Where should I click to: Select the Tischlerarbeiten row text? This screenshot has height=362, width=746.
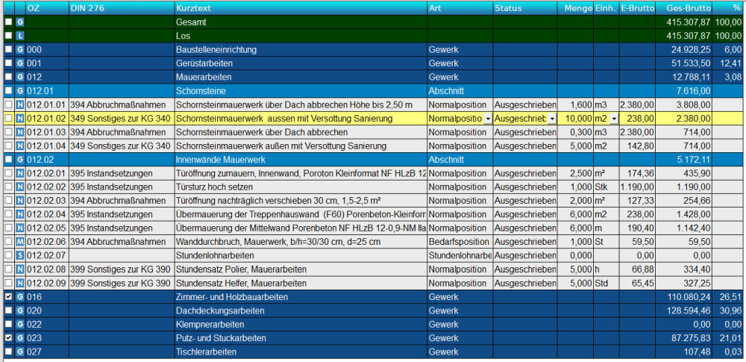(x=206, y=352)
